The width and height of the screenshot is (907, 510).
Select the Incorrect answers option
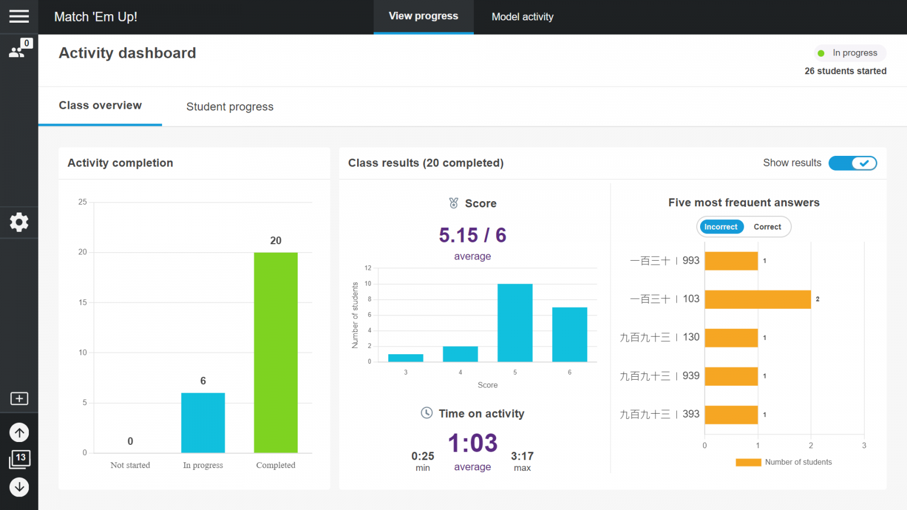tap(720, 227)
